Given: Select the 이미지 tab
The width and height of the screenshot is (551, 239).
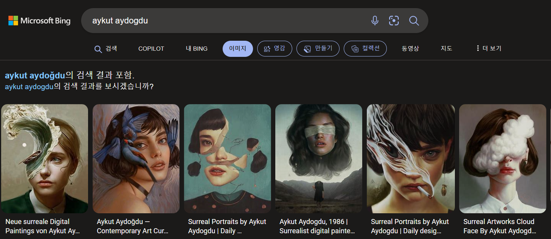Looking at the screenshot, I should point(238,49).
